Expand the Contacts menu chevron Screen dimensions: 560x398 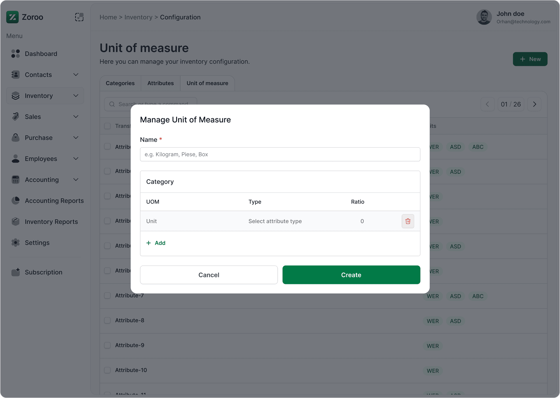click(76, 75)
